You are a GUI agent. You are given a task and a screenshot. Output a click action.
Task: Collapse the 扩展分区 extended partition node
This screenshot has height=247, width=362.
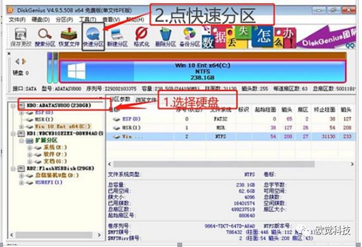tap(22, 140)
